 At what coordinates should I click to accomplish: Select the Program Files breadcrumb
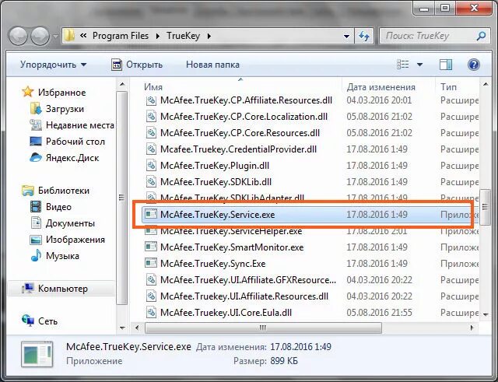[x=121, y=36]
